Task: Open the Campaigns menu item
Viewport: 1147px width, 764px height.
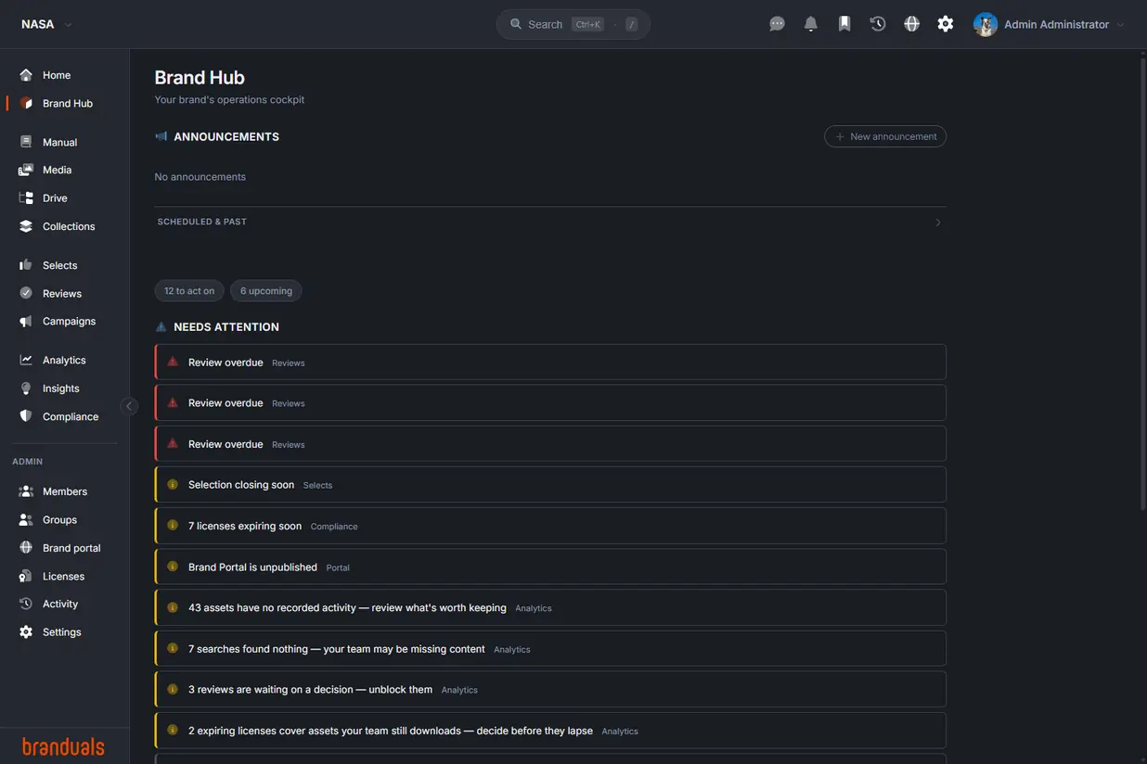Action: tap(65, 321)
